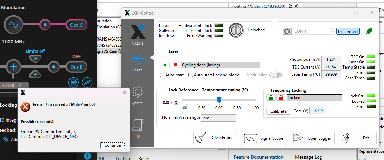Toggle the Modulation switch
This screenshot has width=384, height=160.
276,75
